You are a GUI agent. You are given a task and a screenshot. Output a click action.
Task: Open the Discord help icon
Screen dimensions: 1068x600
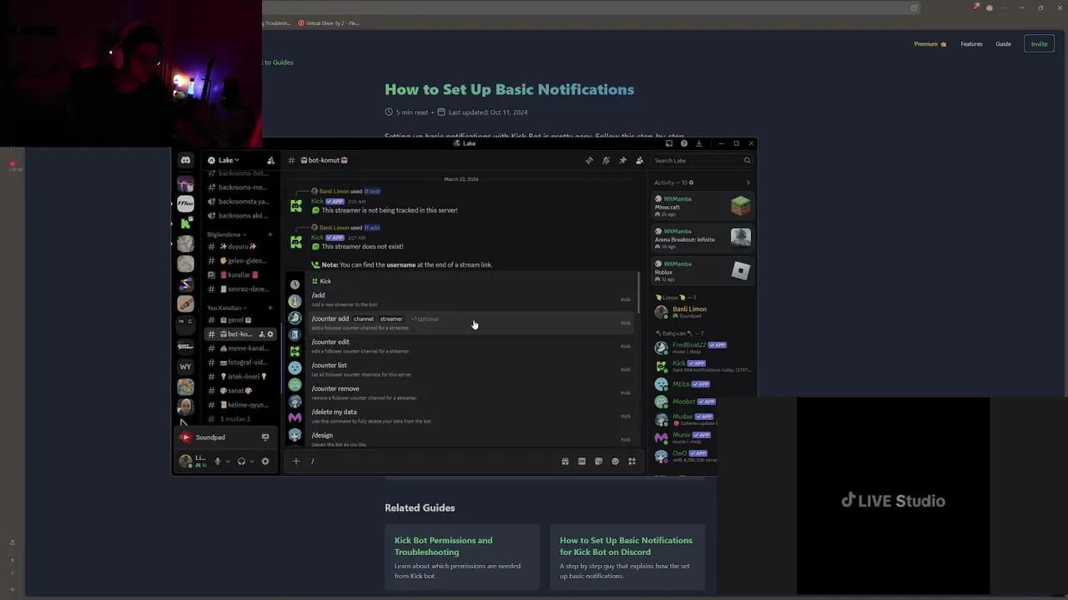(683, 143)
